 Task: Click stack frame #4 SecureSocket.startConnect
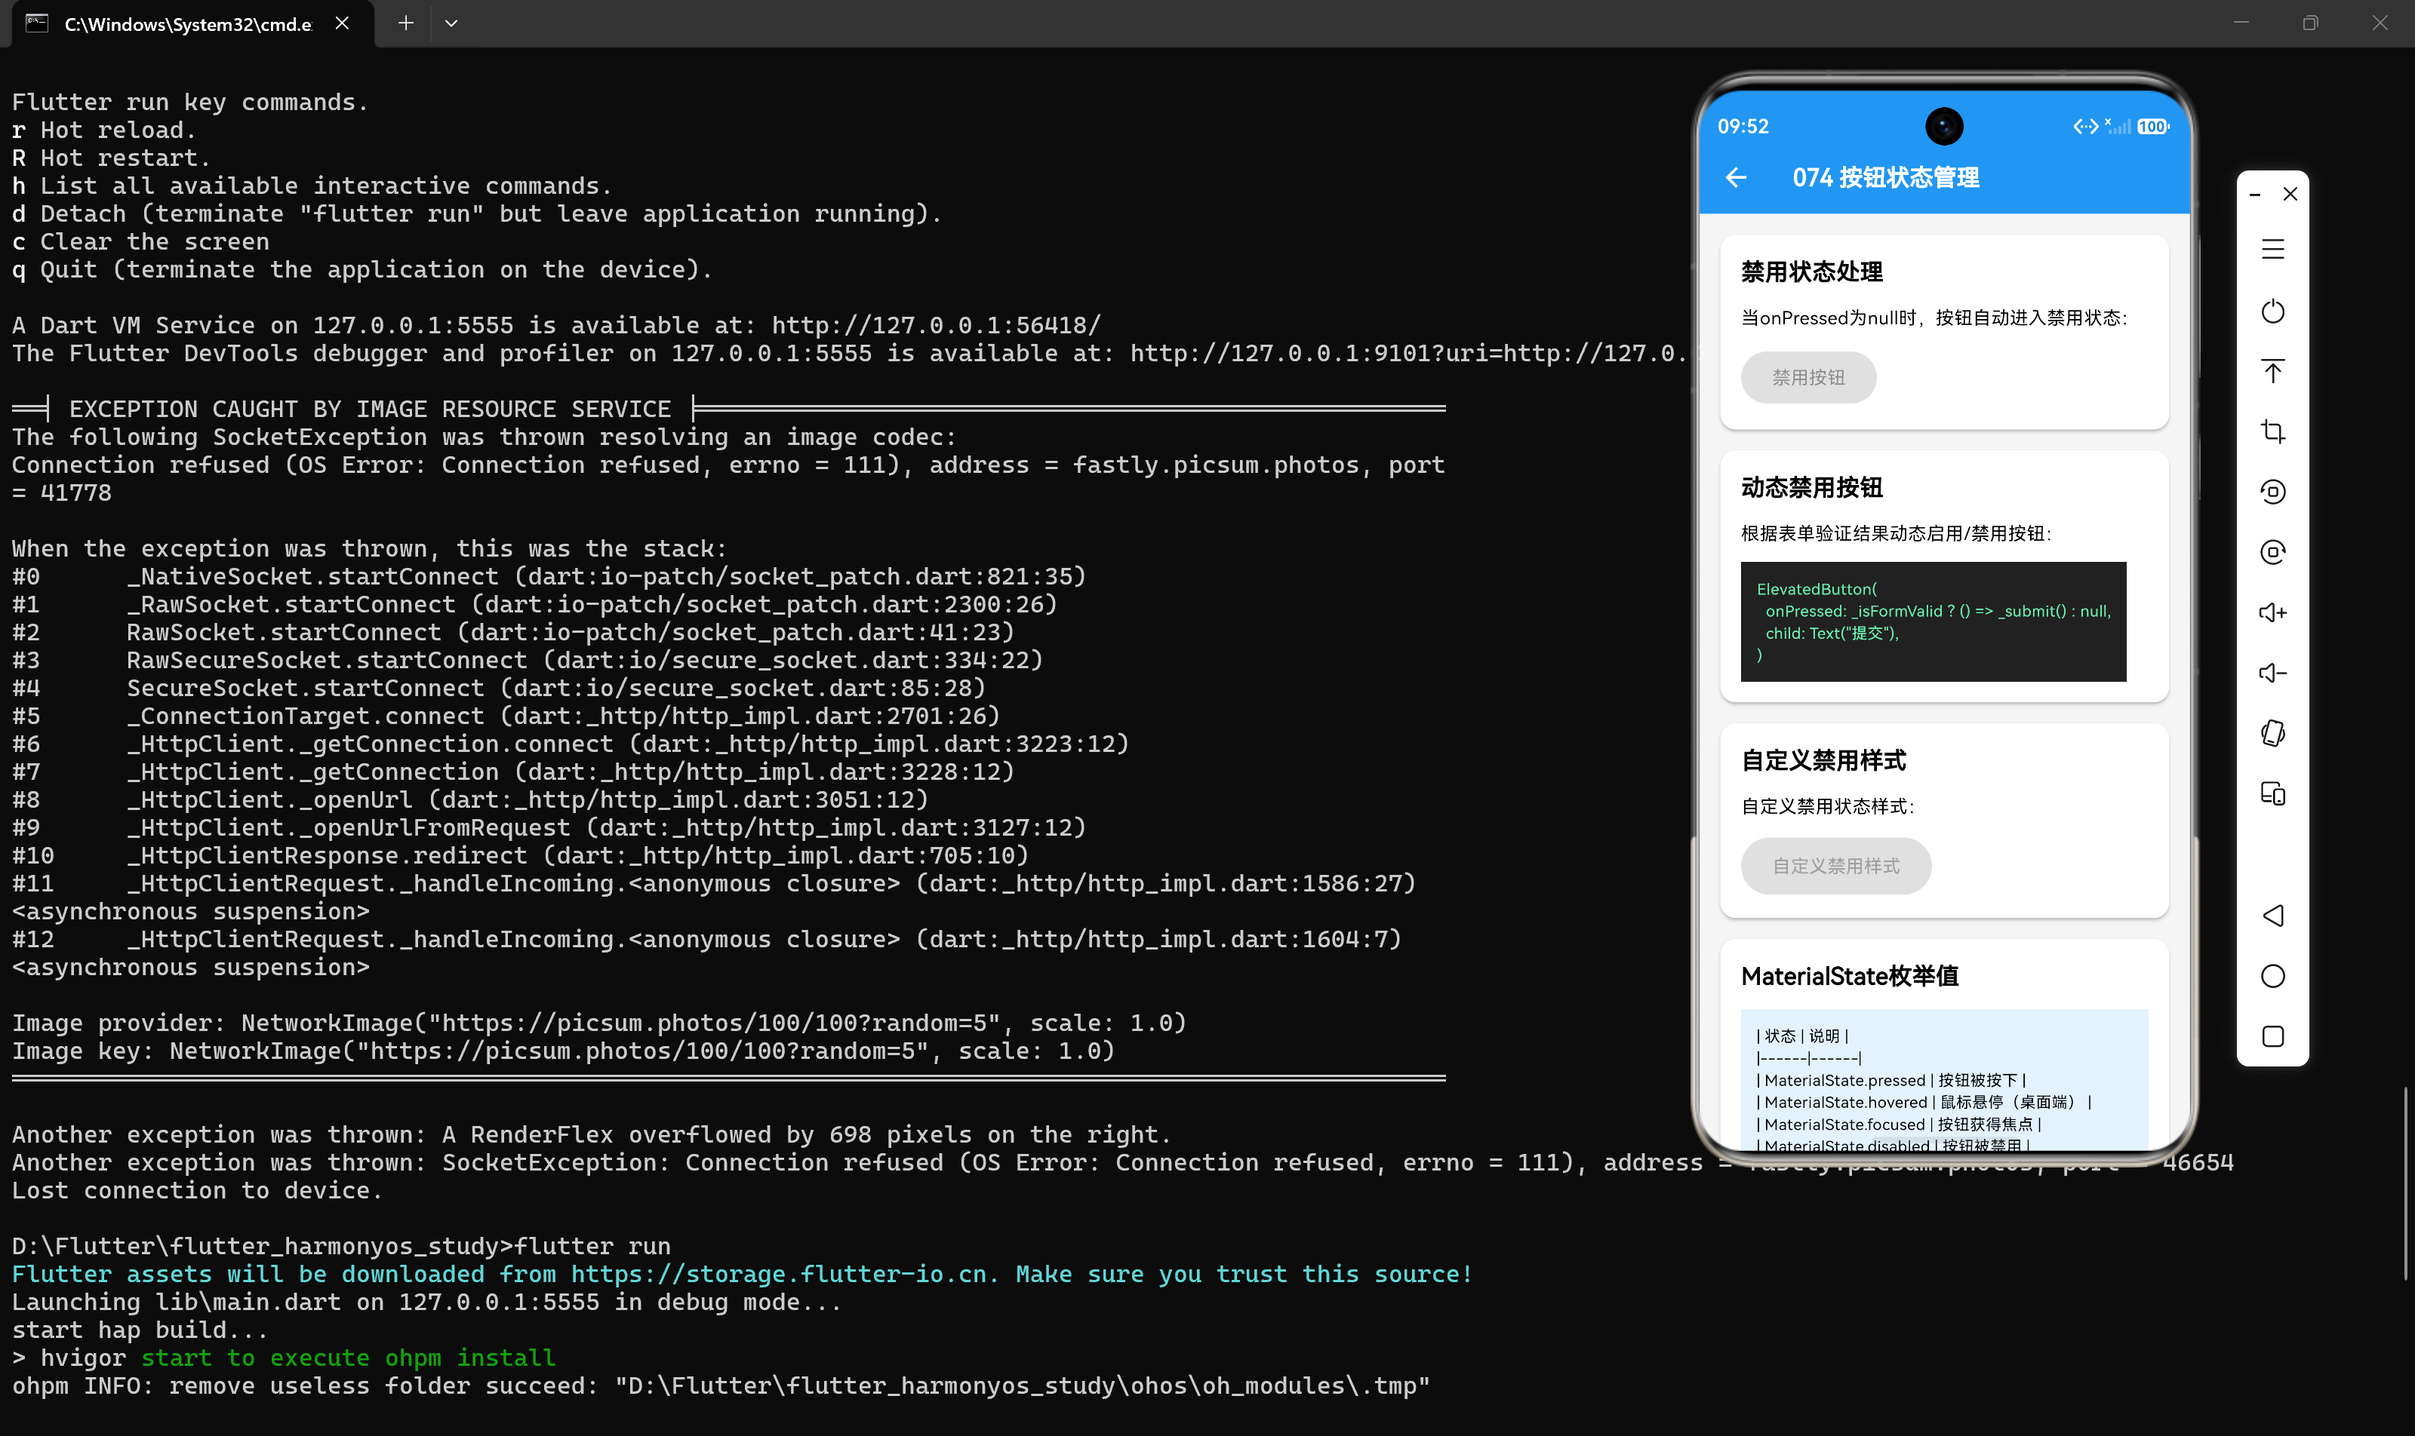499,688
